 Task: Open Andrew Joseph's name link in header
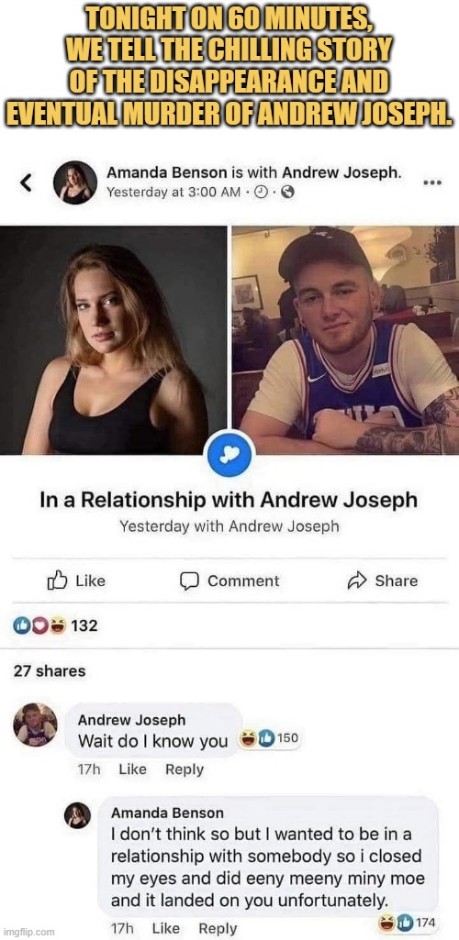pyautogui.click(x=341, y=172)
